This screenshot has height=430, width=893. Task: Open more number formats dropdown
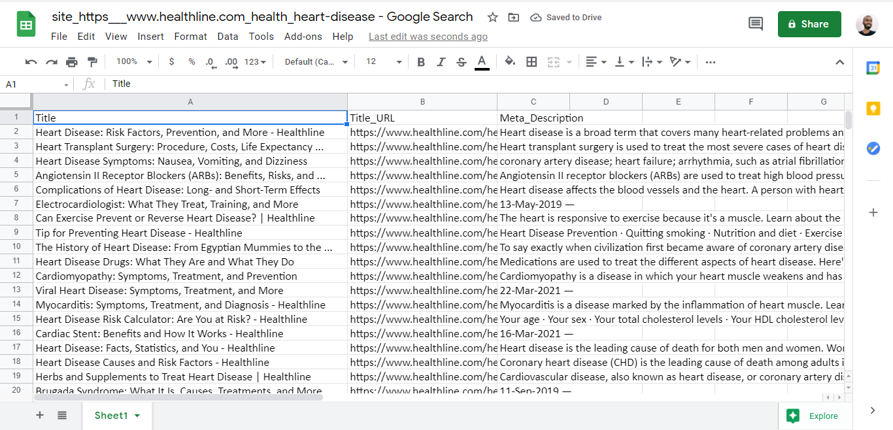255,62
